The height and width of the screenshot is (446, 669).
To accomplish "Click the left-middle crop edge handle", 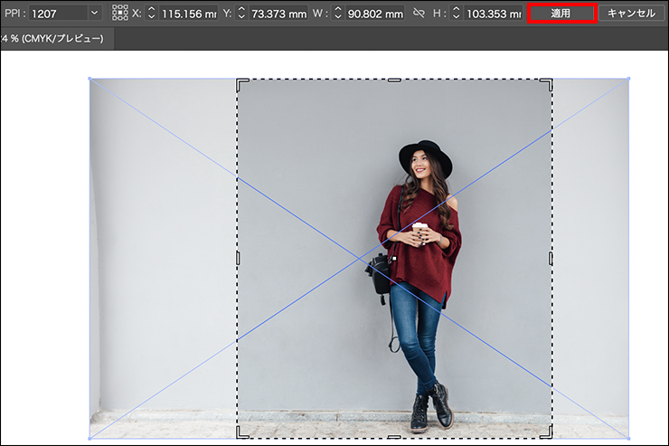I will coord(239,259).
